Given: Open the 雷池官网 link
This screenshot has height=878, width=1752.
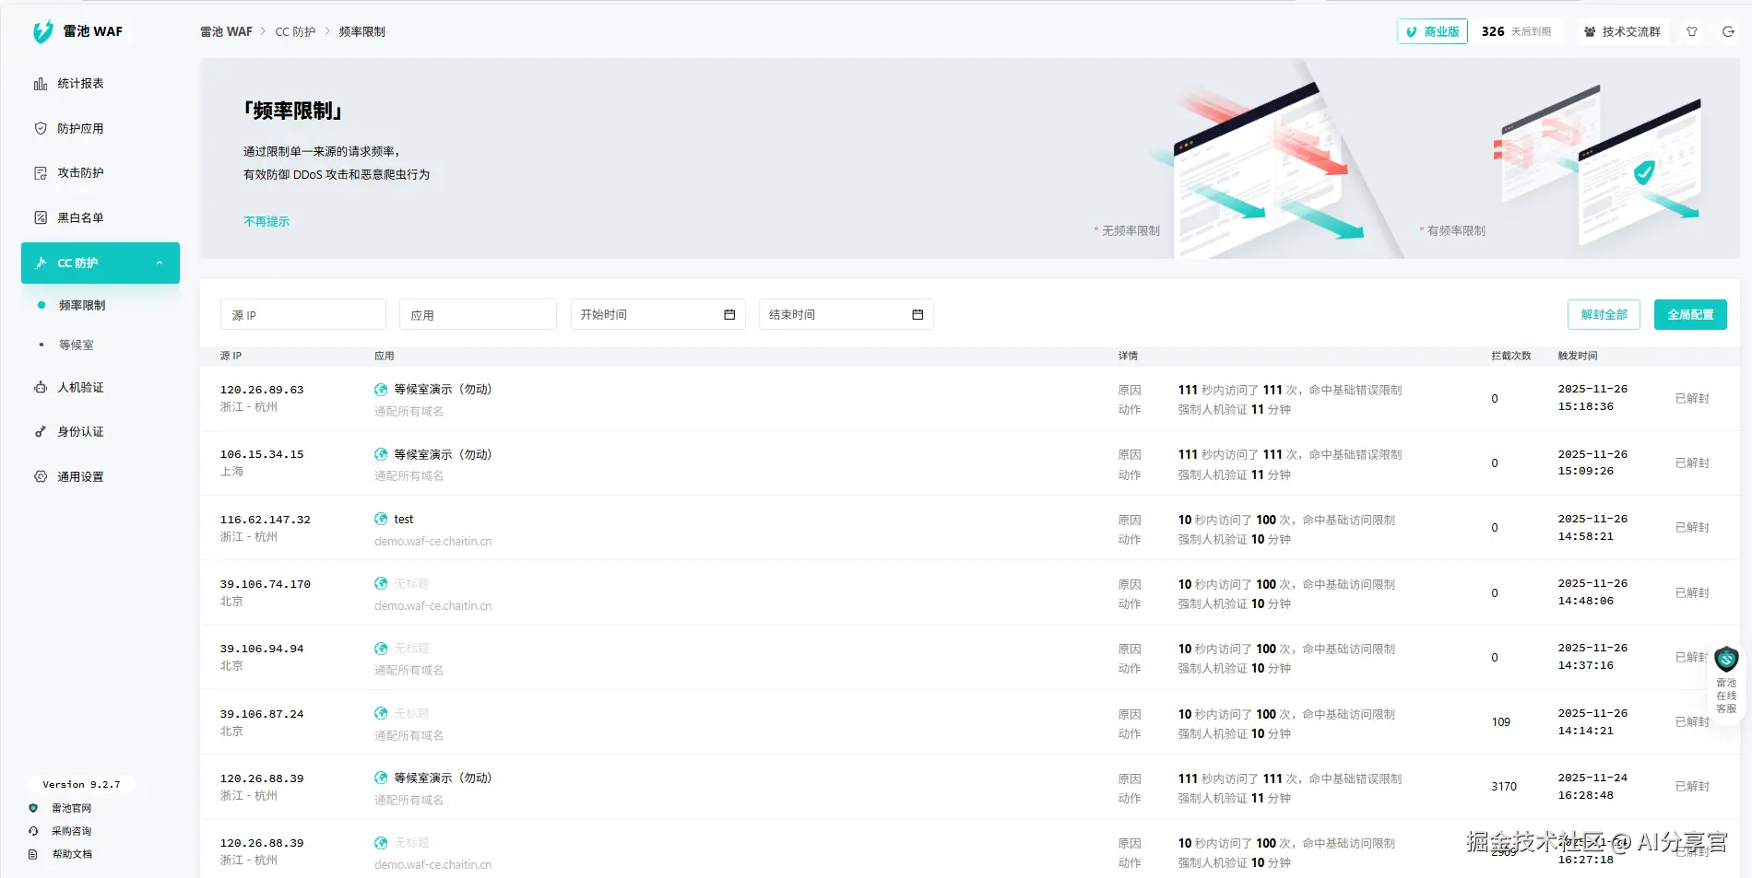Looking at the screenshot, I should click(71, 809).
